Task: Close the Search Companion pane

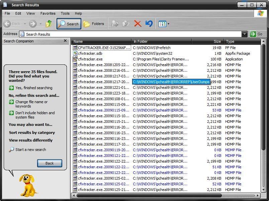Action: [65, 41]
